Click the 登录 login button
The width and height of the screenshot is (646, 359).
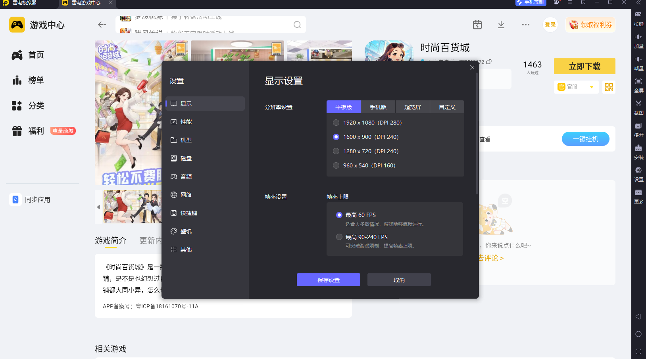tap(550, 25)
